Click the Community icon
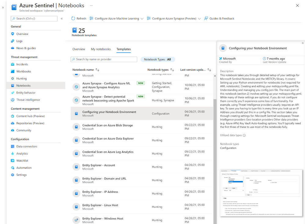 coord(13,130)
